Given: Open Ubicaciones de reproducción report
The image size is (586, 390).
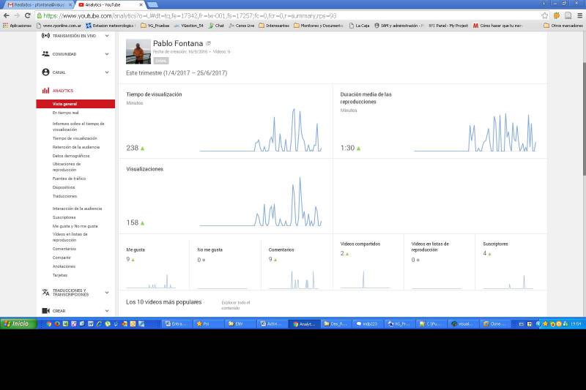Looking at the screenshot, I should point(67,167).
